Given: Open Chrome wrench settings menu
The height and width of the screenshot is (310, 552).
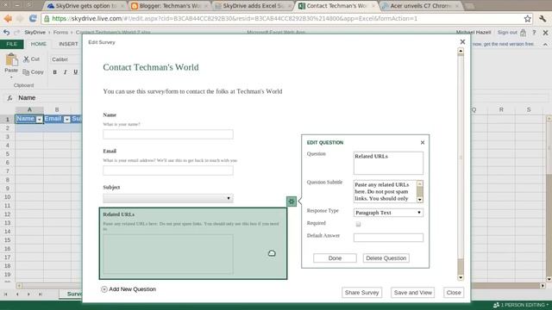Looking at the screenshot, I should 543,19.
